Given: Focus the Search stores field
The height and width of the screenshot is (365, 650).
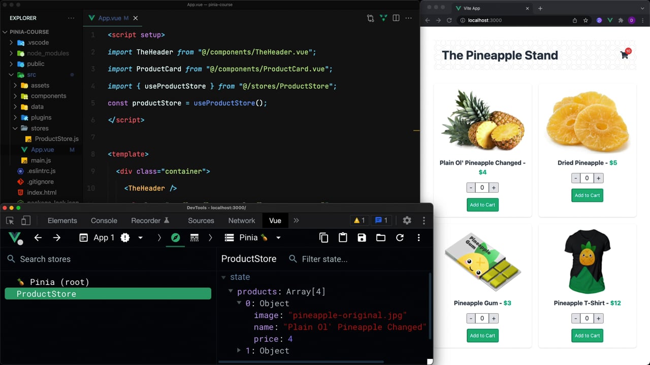Looking at the screenshot, I should (x=108, y=259).
